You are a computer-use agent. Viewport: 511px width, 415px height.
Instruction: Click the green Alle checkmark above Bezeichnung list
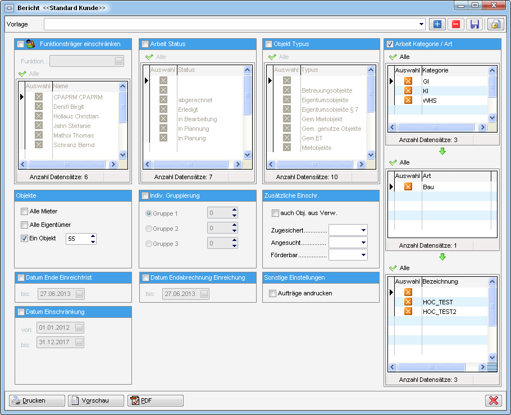click(x=393, y=268)
